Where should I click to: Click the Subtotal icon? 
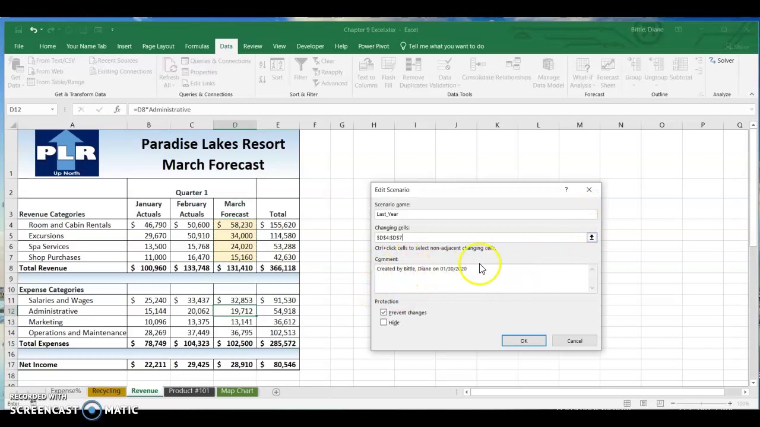[680, 70]
